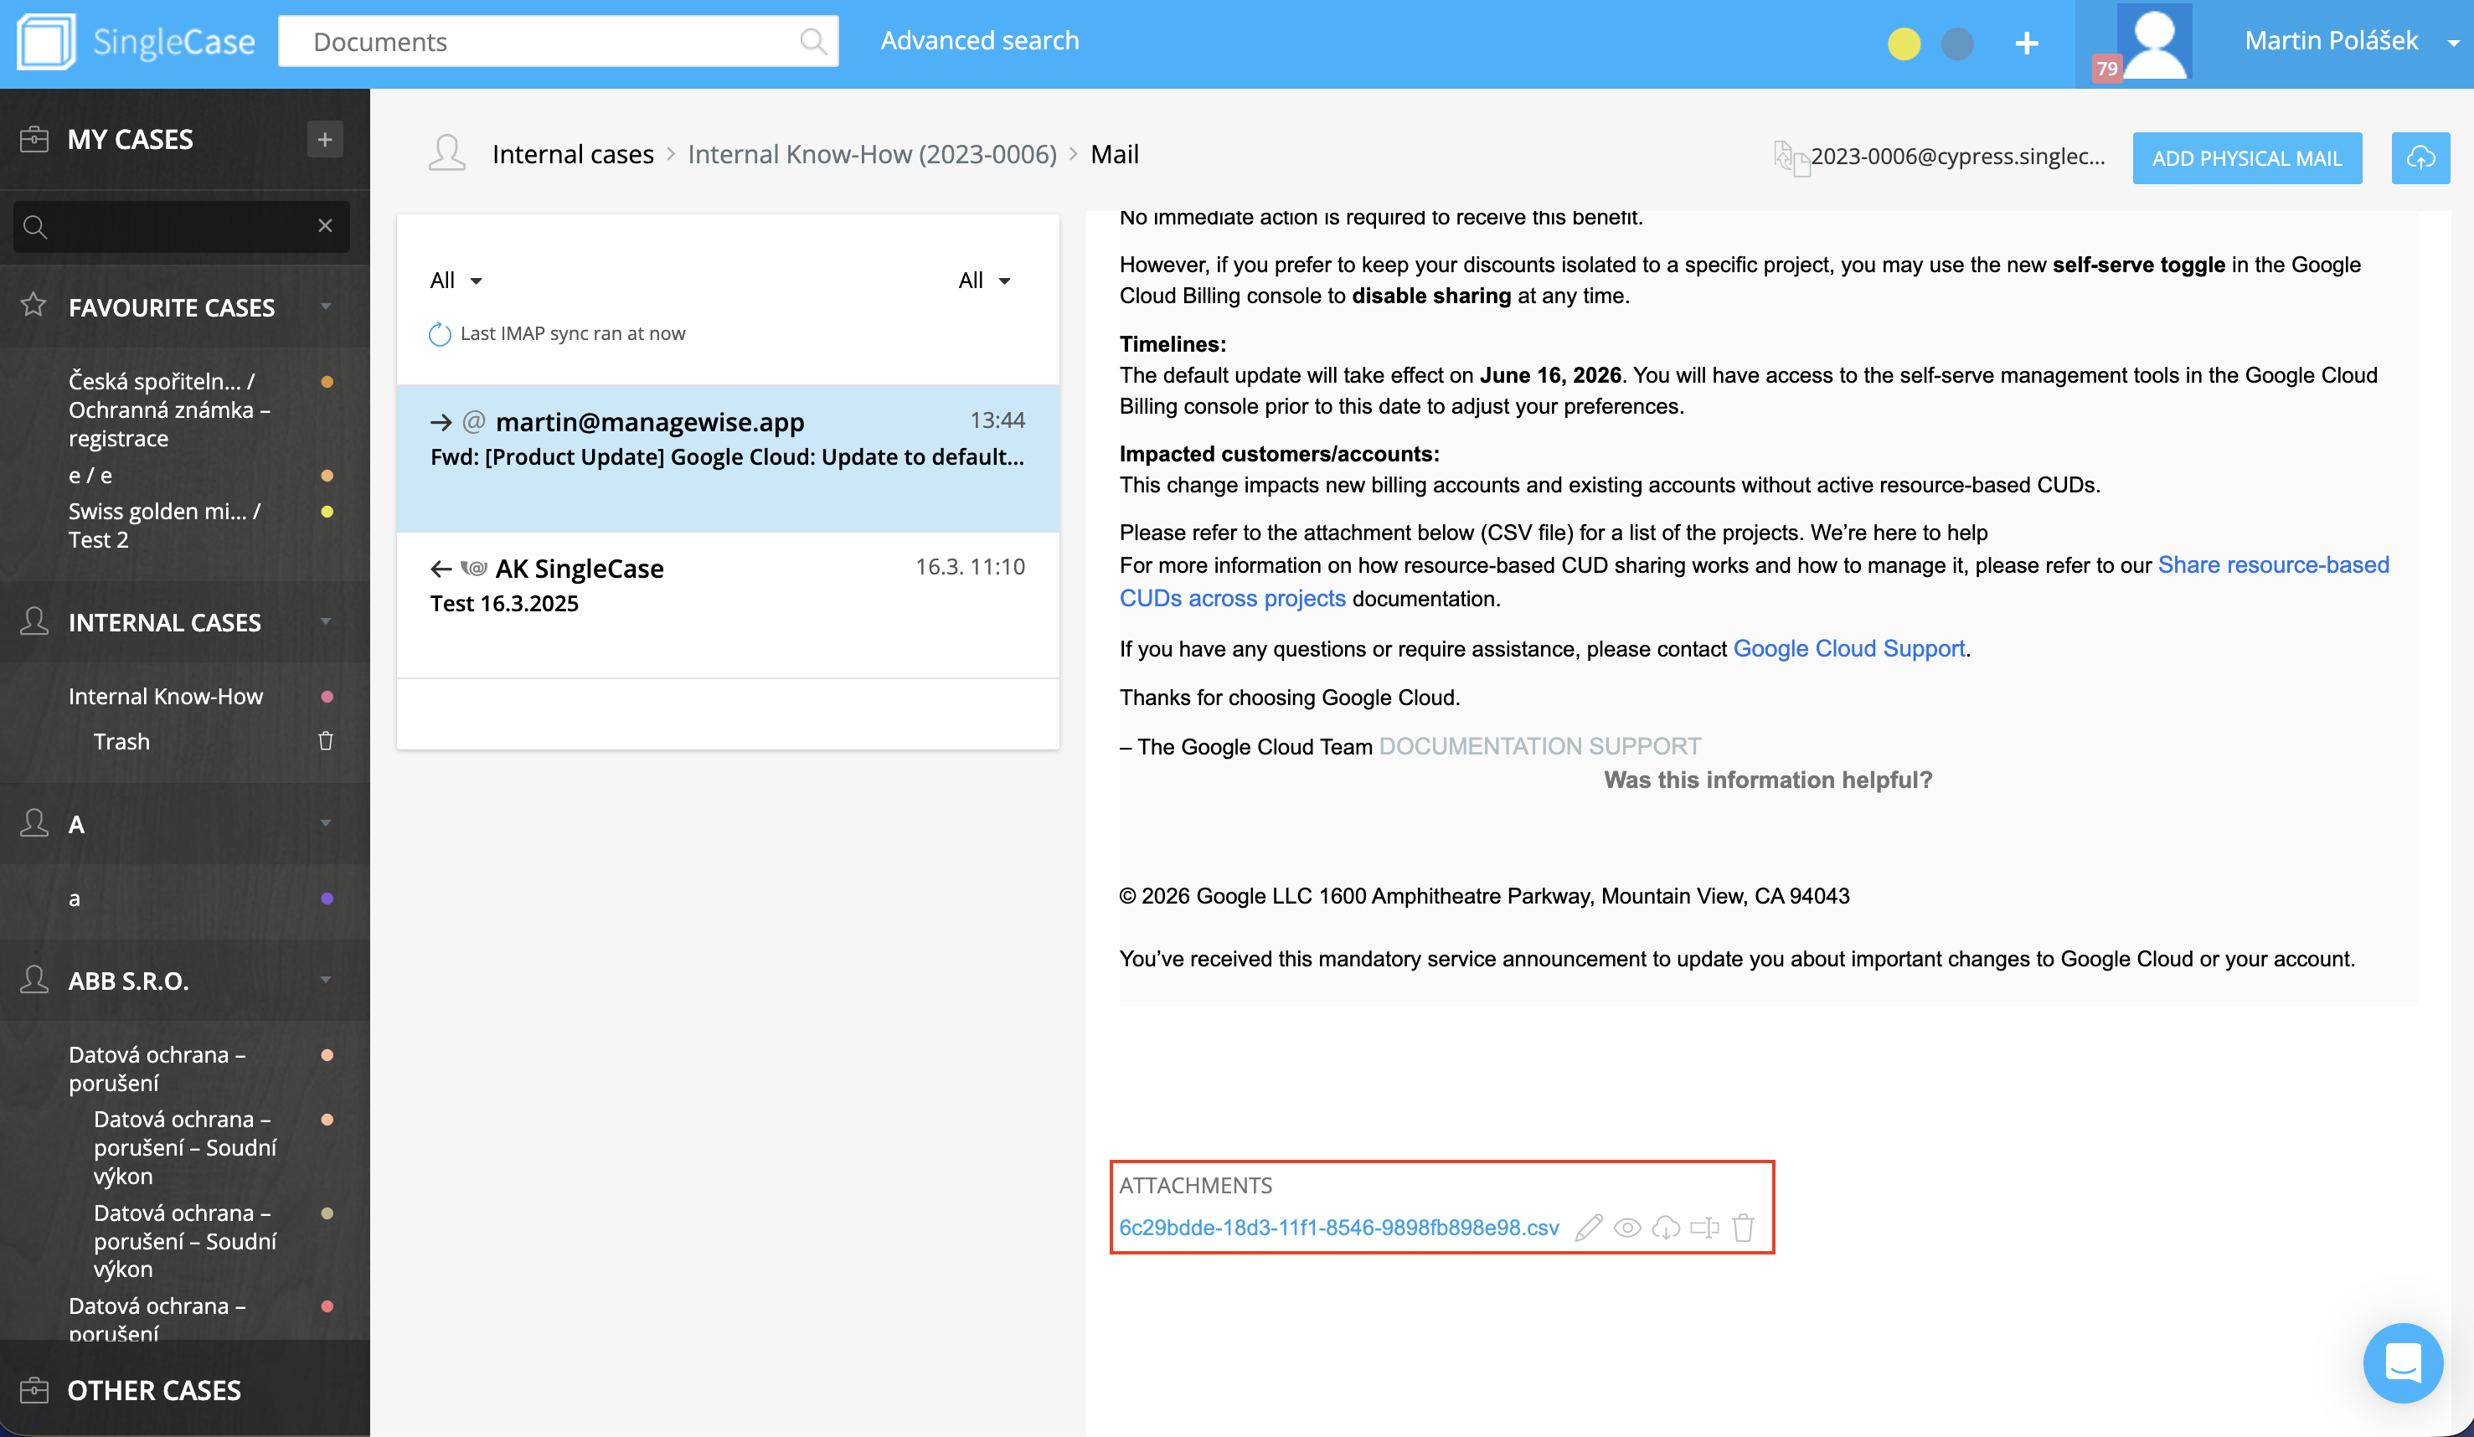Edit the CSV attachment with the pencil icon
2474x1437 pixels.
[x=1589, y=1228]
